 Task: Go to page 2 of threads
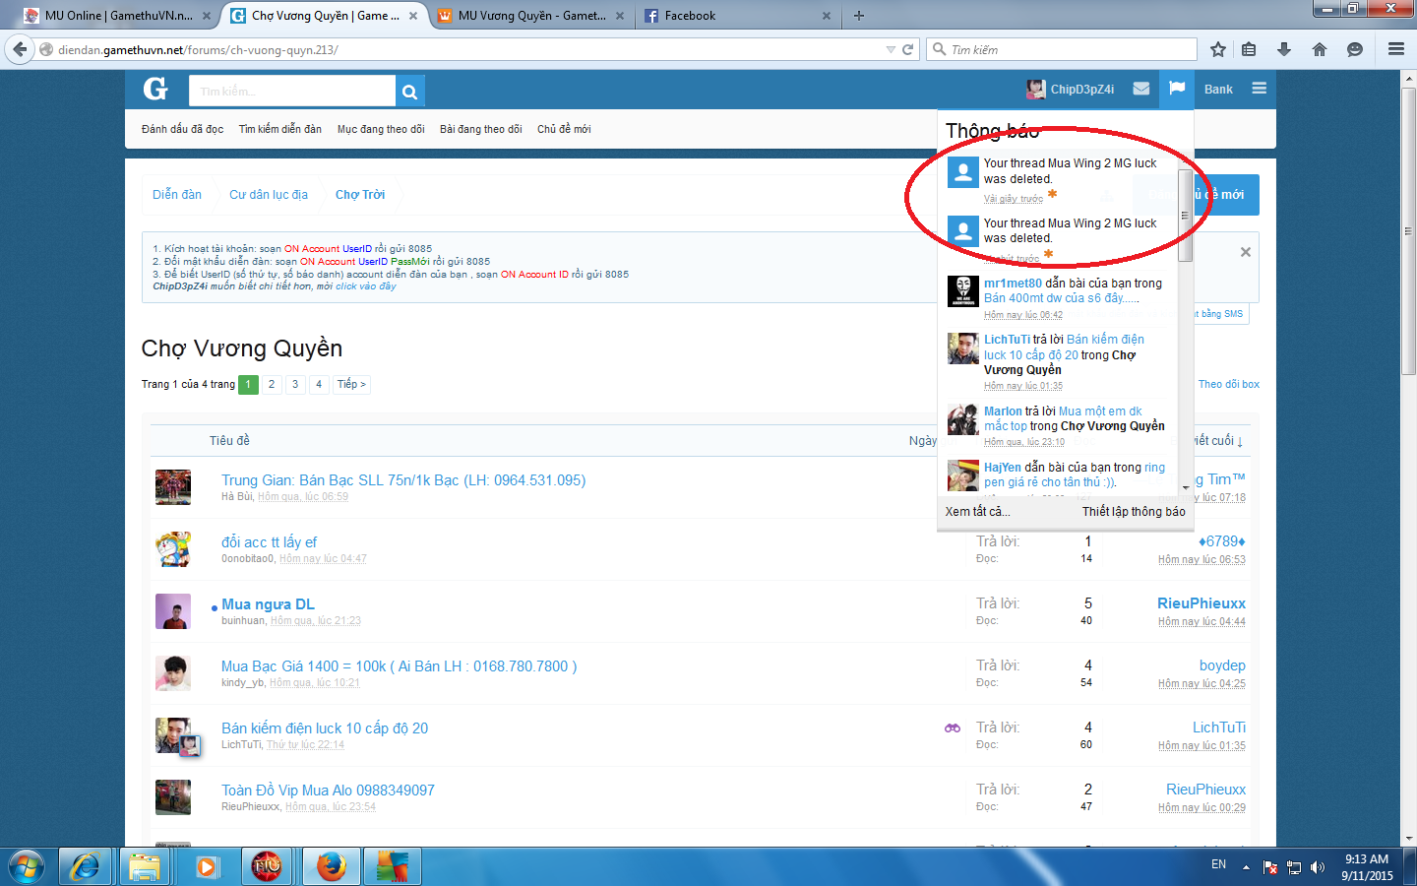pyautogui.click(x=272, y=384)
